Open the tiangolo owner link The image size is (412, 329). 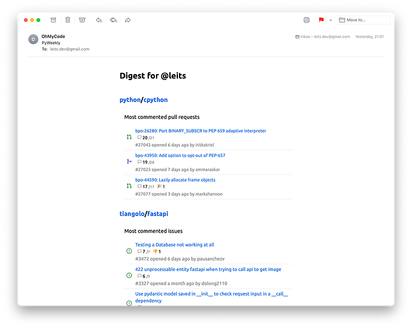point(132,214)
